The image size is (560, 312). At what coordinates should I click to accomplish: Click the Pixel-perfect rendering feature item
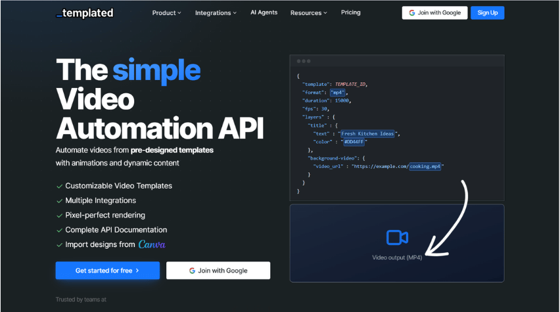click(105, 215)
